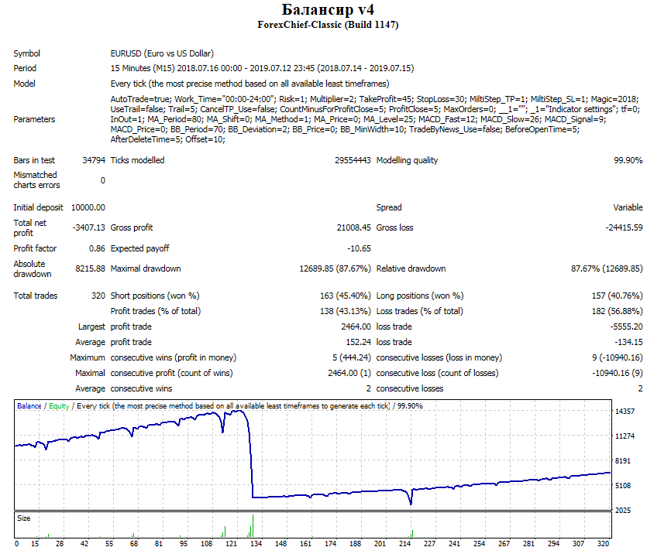The height and width of the screenshot is (547, 647).
Task: Click the largest profit trade value "2464.00"
Action: [x=356, y=326]
